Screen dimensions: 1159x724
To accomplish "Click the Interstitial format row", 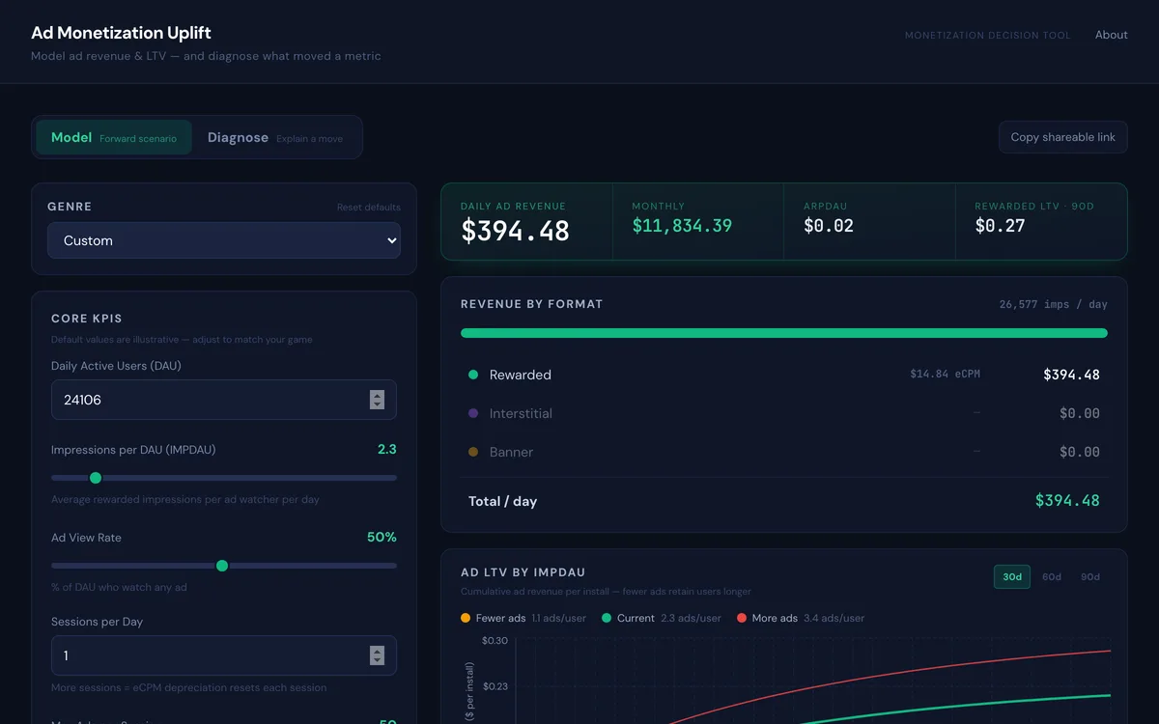I will point(784,413).
